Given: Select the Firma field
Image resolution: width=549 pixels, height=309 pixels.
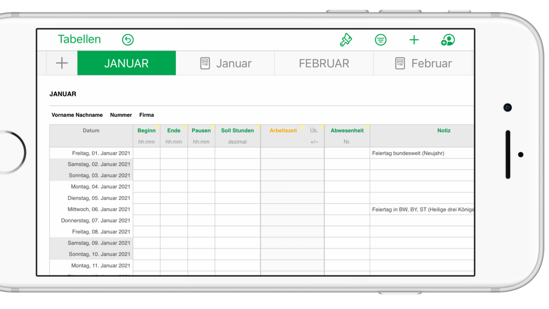Looking at the screenshot, I should click(147, 115).
